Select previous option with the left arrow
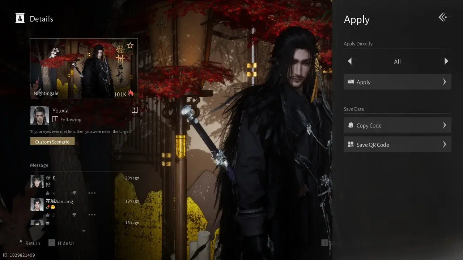The width and height of the screenshot is (463, 260). [350, 61]
